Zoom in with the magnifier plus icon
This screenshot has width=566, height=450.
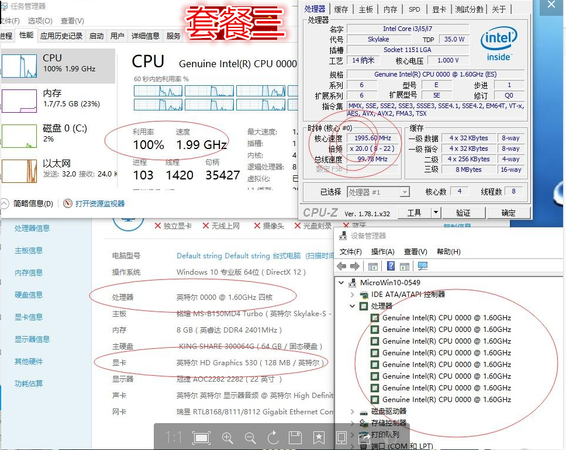227,438
